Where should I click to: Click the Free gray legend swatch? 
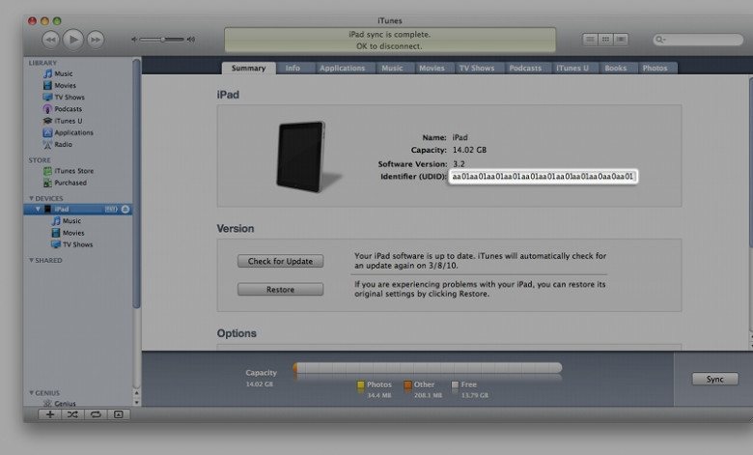tap(455, 384)
